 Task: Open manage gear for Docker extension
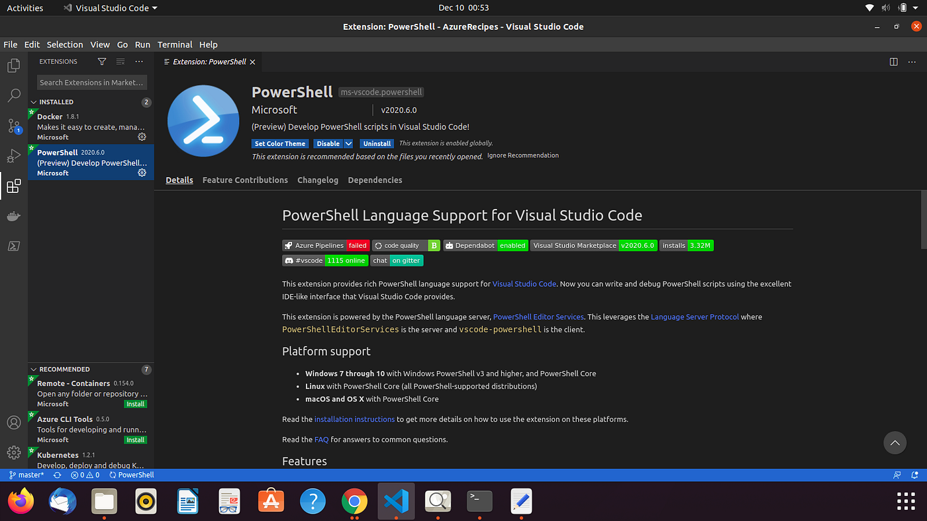pos(142,137)
